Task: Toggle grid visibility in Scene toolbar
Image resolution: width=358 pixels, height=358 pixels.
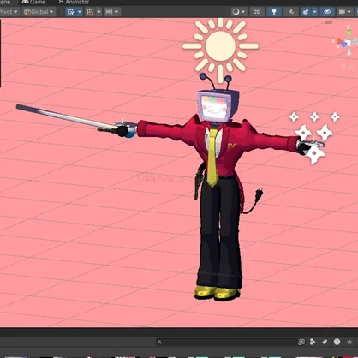Action: coord(70,12)
